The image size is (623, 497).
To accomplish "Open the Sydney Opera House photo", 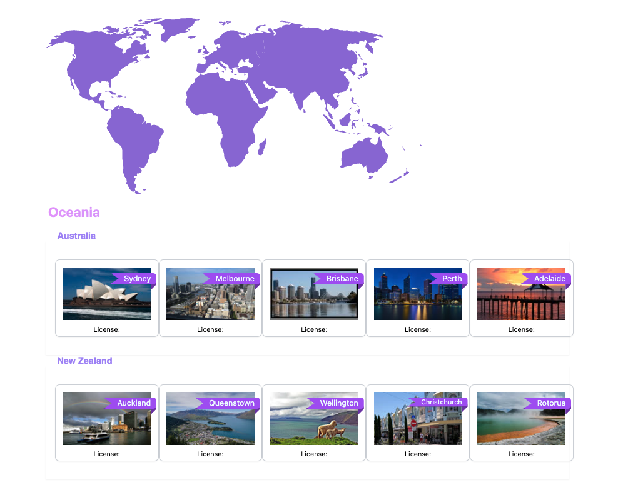I will [106, 294].
